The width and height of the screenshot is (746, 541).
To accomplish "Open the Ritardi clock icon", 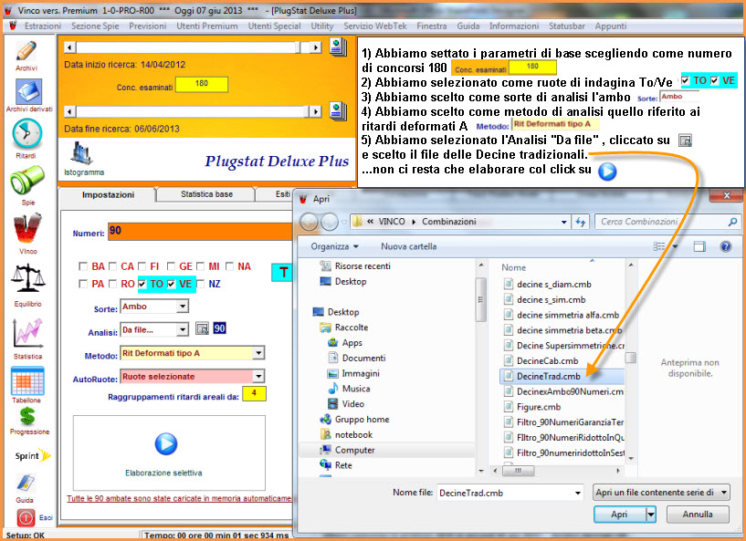I will pos(27,134).
